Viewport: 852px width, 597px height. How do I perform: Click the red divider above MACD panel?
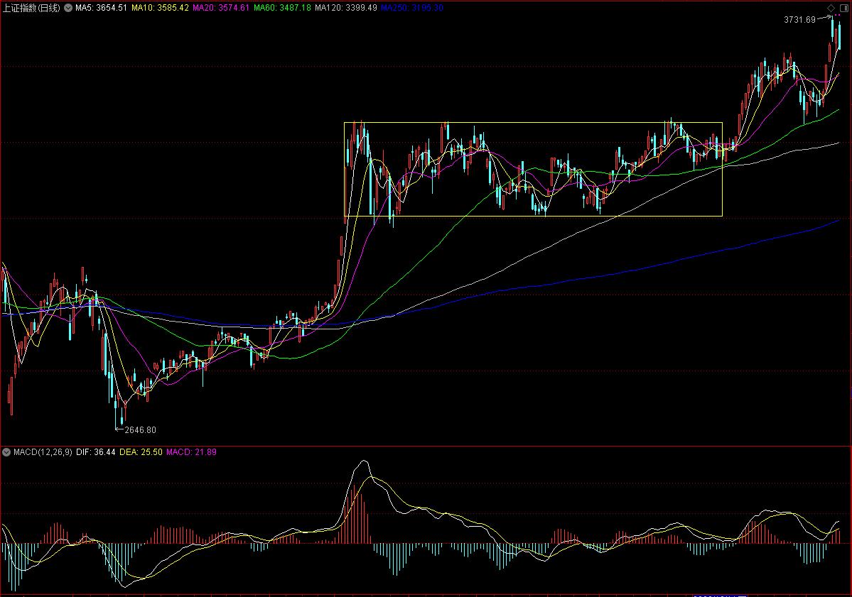426,446
